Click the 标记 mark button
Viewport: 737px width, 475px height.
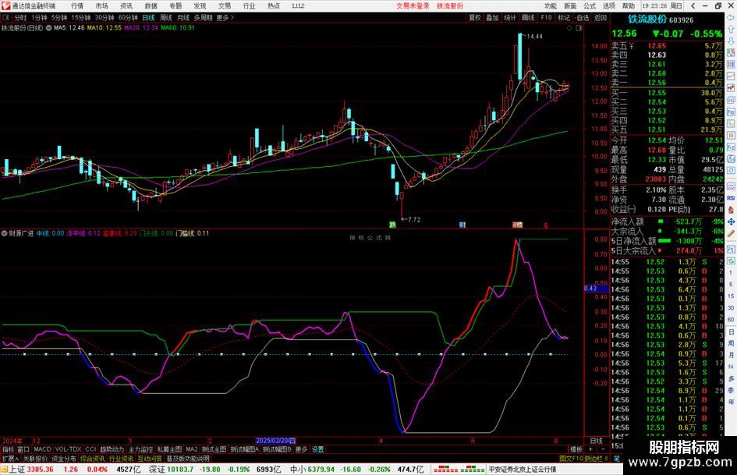[564, 17]
